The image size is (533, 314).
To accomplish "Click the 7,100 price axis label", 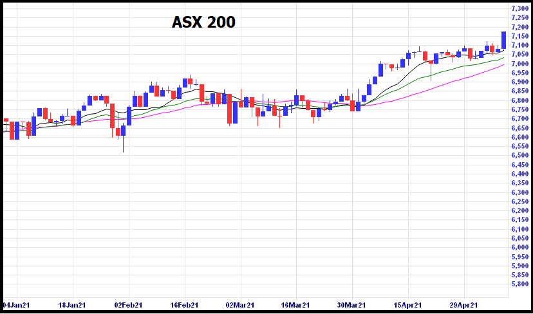I will tap(520, 45).
